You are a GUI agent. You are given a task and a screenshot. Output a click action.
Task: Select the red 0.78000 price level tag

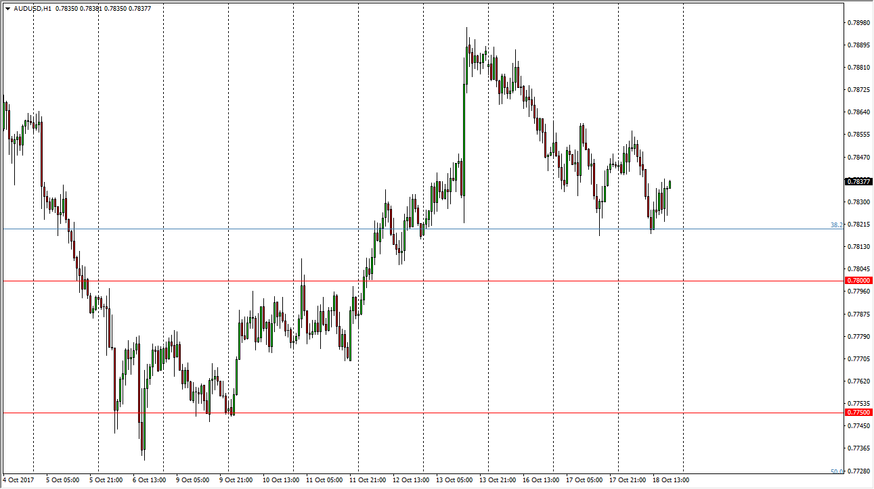click(858, 280)
